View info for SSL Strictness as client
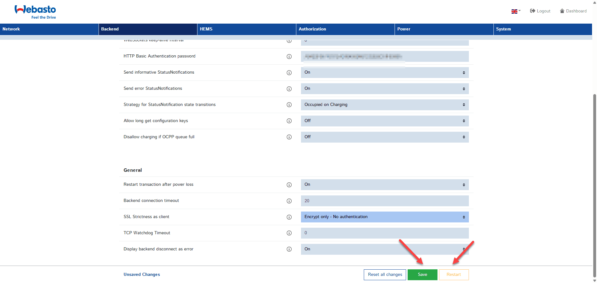The height and width of the screenshot is (283, 597). 289,217
